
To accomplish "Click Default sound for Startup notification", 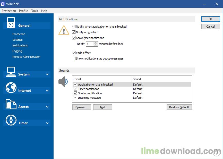I will 138,93.
